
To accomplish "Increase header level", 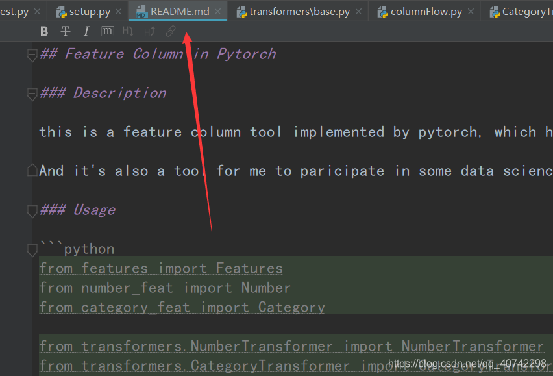I will click(x=149, y=31).
